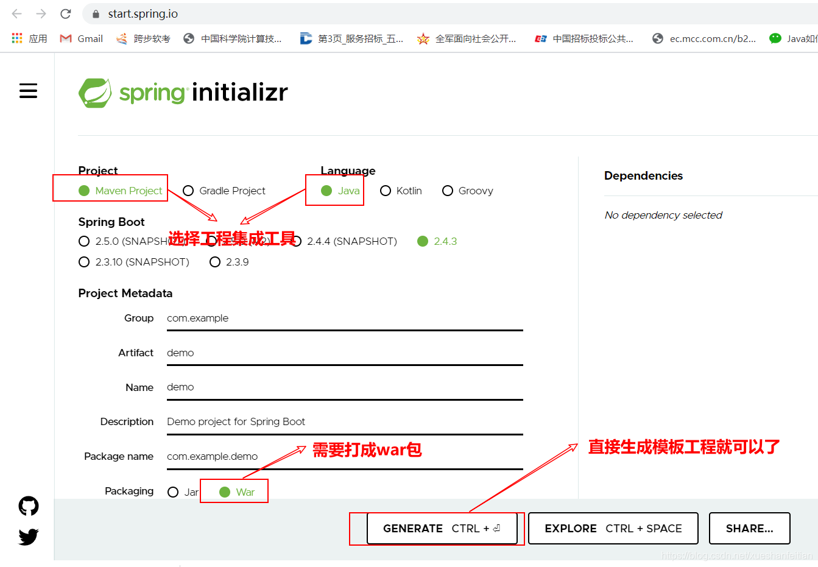Screen dimensions: 818x567
Task: Select Spring Boot 2.3.10 (SNAPSHOT)
Action: [x=134, y=262]
